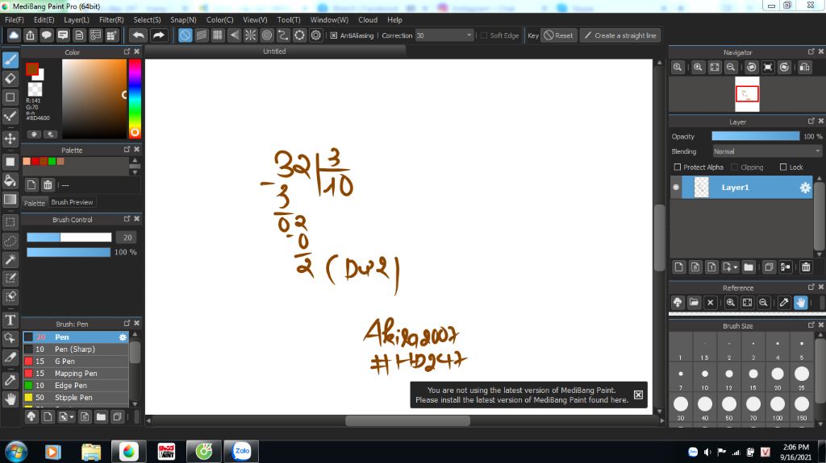Open snap settings gear icon
The height and width of the screenshot is (463, 826).
coord(315,35)
